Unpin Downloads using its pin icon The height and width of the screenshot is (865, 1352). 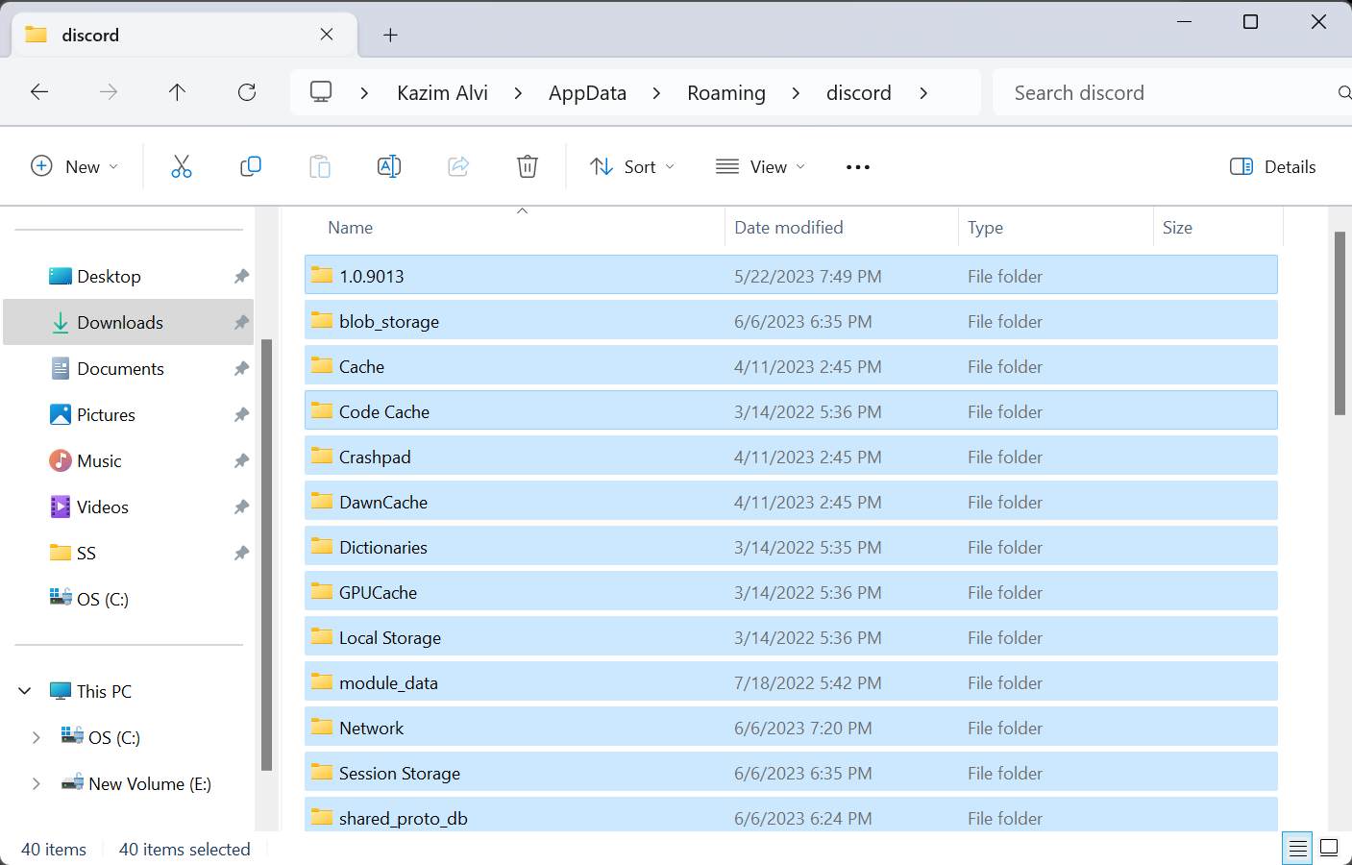(x=241, y=323)
